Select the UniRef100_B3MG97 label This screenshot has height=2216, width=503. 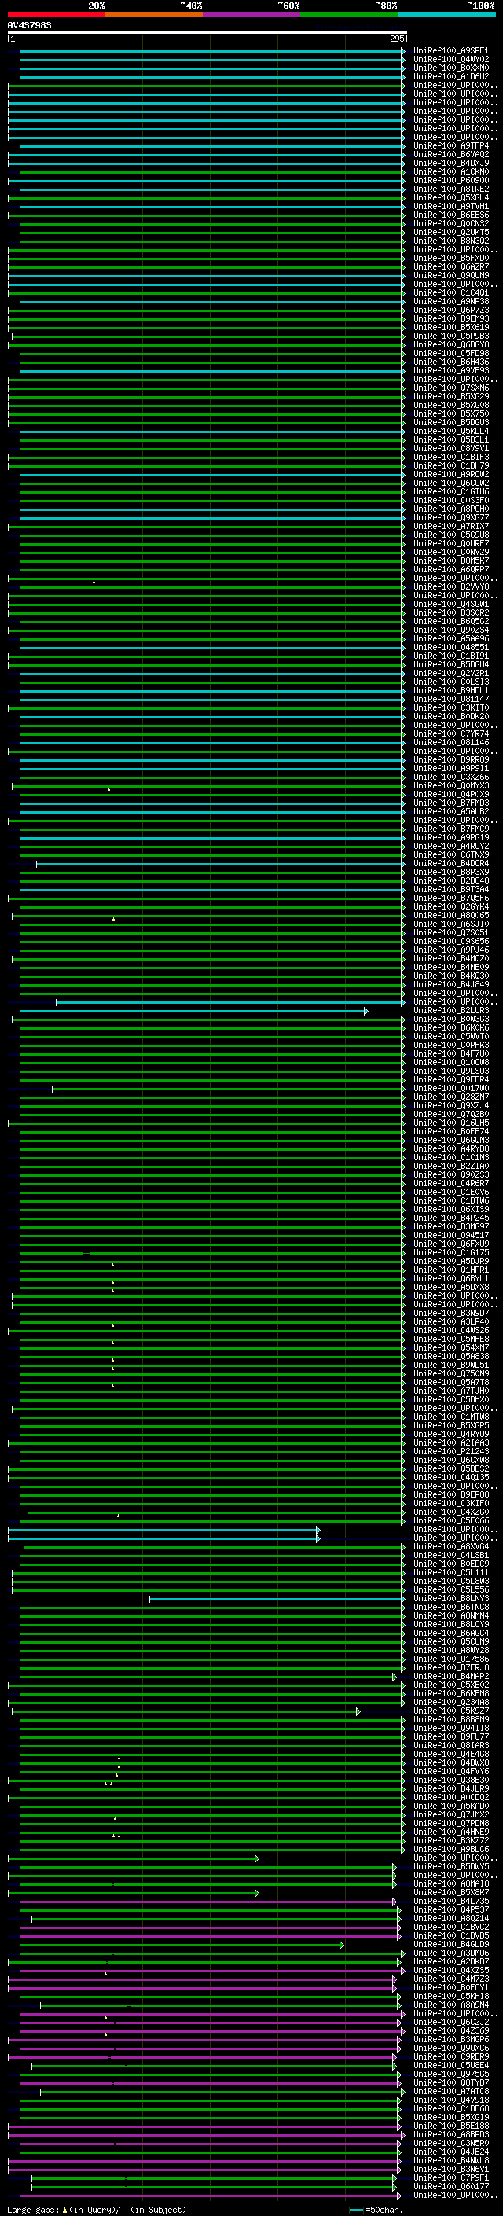450,1227
